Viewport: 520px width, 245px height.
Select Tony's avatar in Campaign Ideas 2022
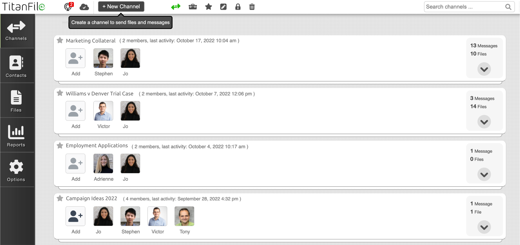(184, 216)
